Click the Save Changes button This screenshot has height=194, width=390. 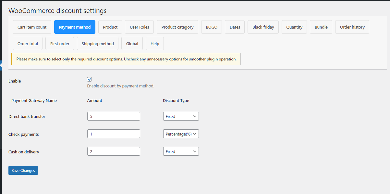pyautogui.click(x=23, y=170)
